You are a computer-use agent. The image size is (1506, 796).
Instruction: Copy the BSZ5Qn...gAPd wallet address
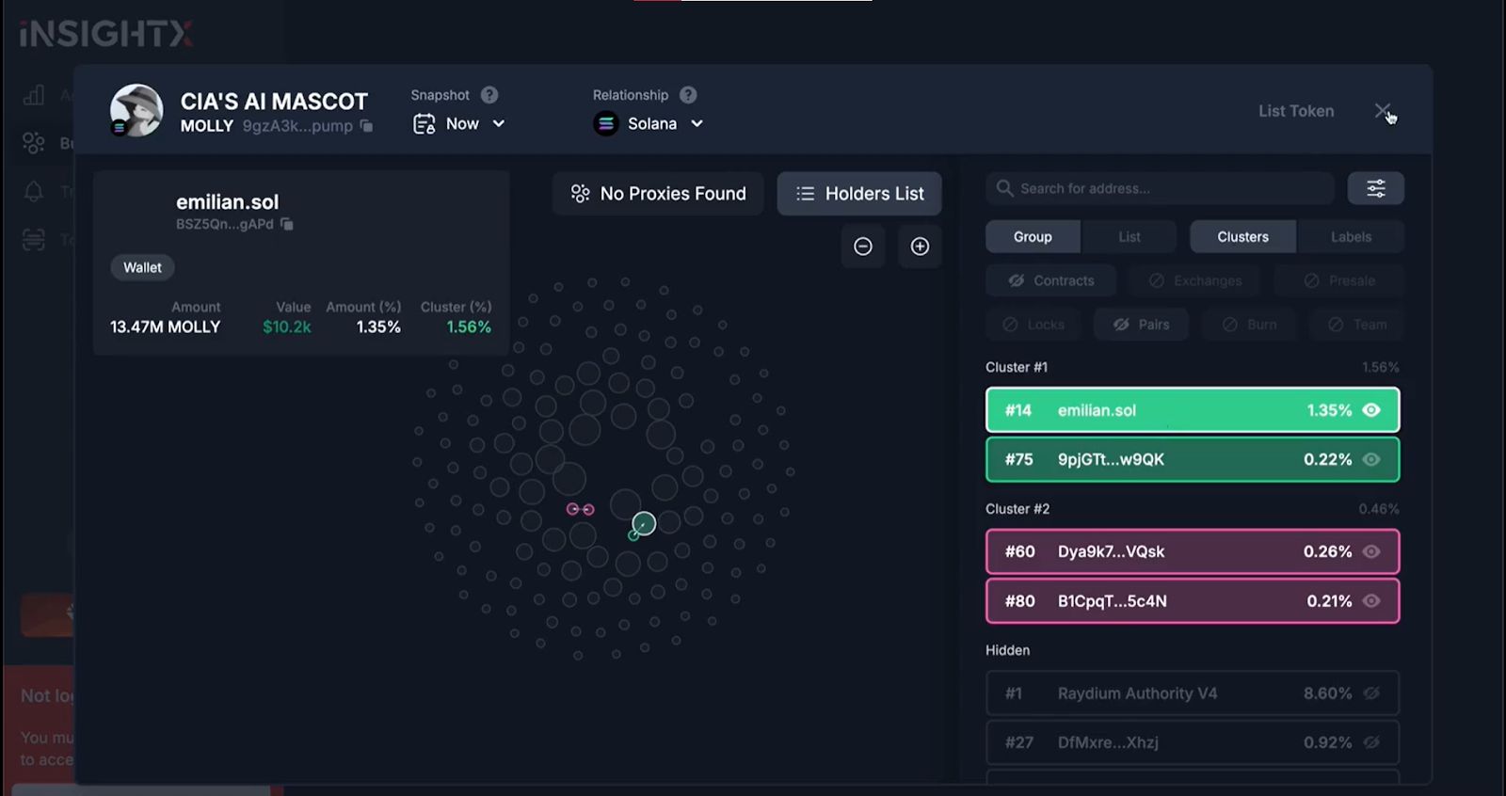[287, 224]
